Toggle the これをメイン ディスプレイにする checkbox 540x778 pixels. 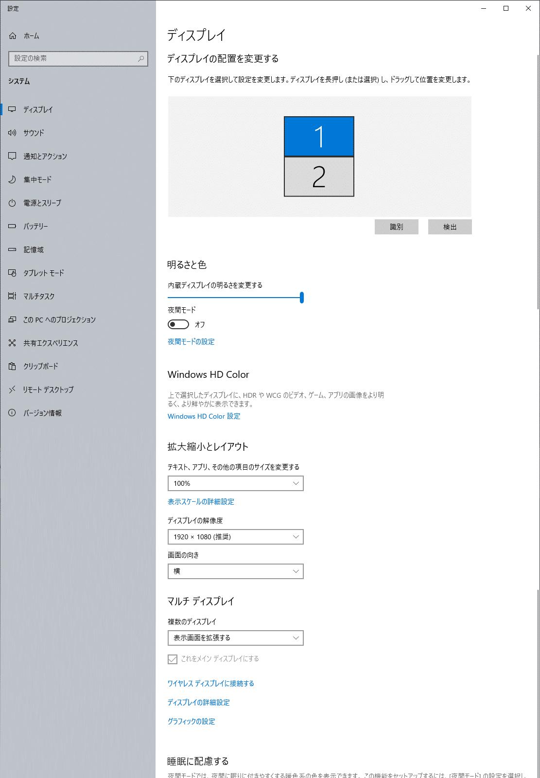click(x=173, y=659)
